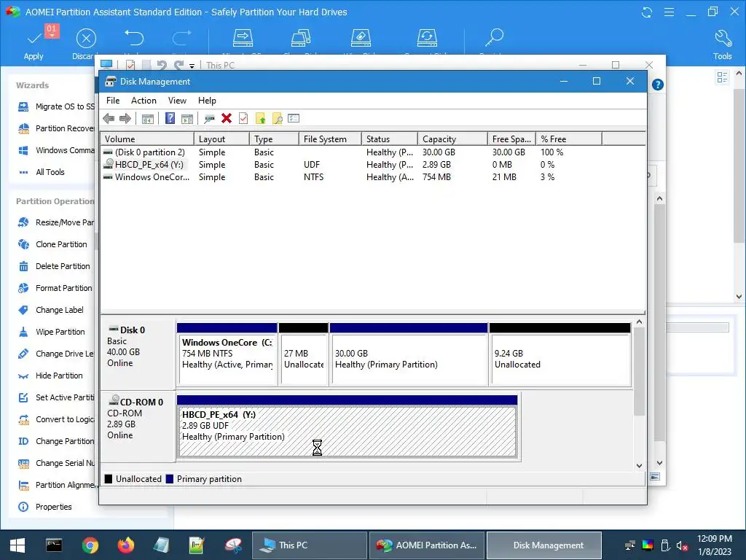Open AOMEI hamburger menu in title bar
The image size is (746, 560).
[x=669, y=12]
